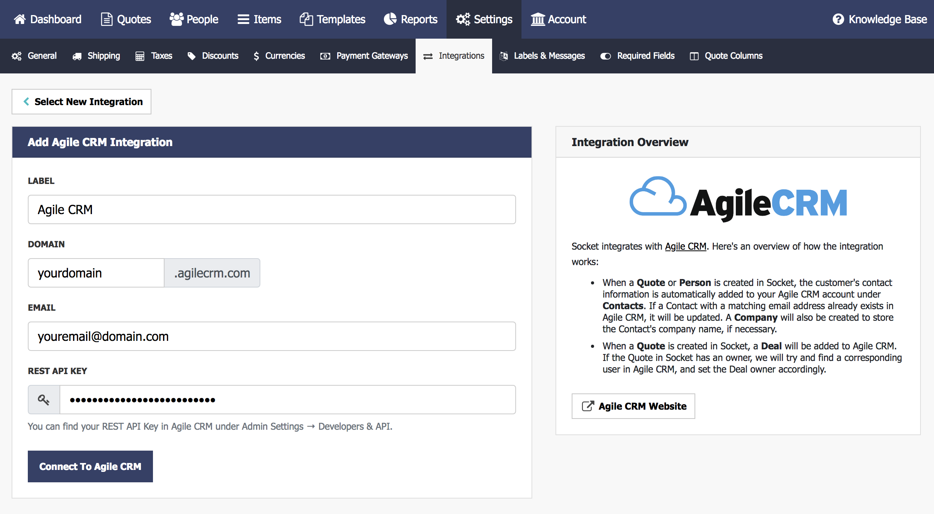
Task: Click into the Label input field
Action: coord(272,209)
